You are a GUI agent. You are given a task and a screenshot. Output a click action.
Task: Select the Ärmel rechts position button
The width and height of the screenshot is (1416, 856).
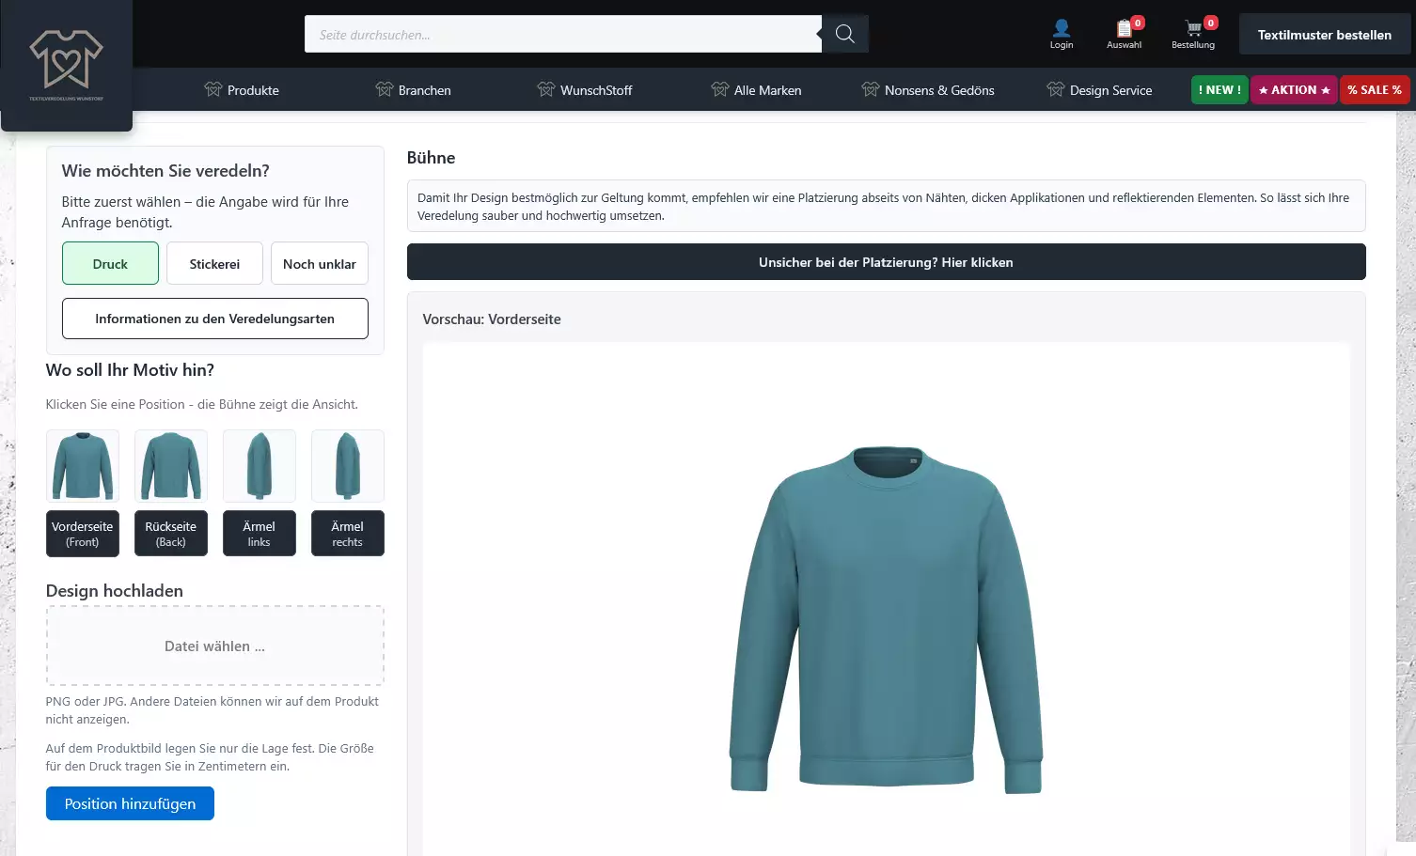click(348, 534)
